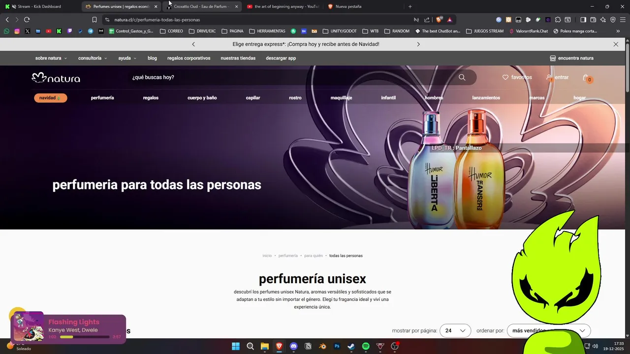The width and height of the screenshot is (630, 354).
Task: Open Photoshop from the taskbar
Action: click(x=337, y=346)
